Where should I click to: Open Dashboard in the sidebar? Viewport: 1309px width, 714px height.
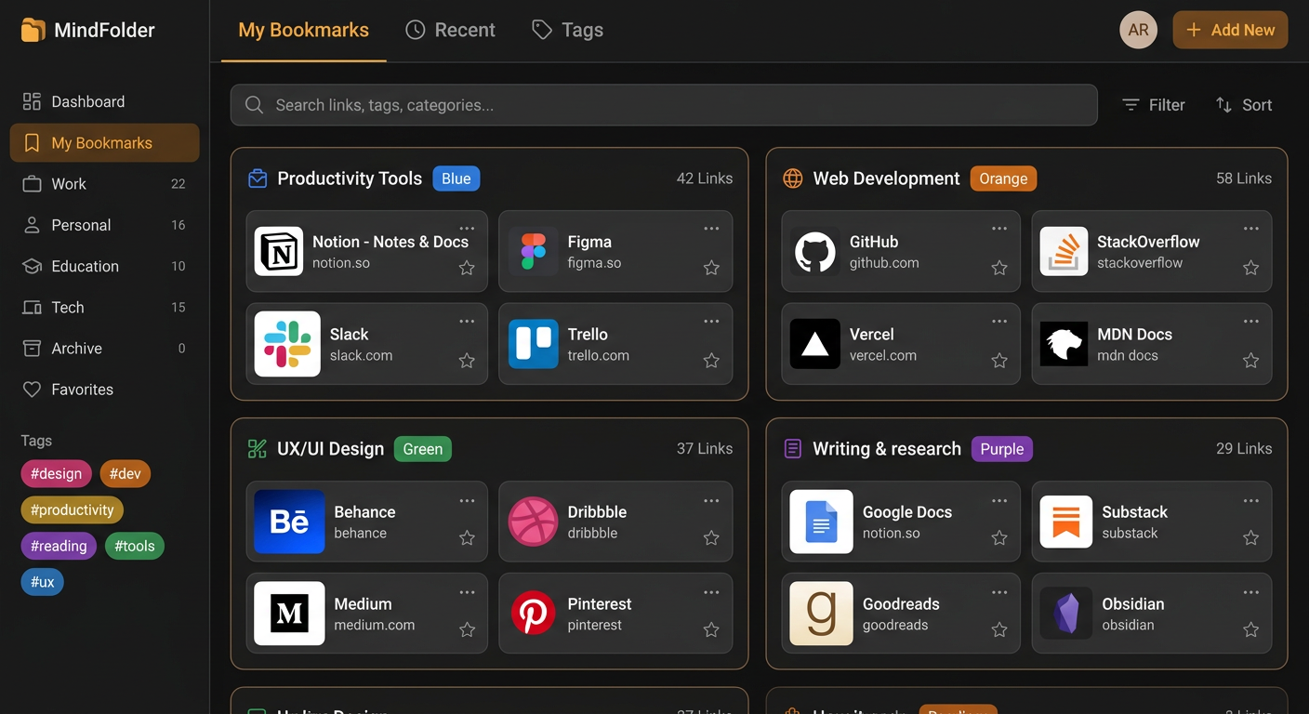(x=105, y=101)
